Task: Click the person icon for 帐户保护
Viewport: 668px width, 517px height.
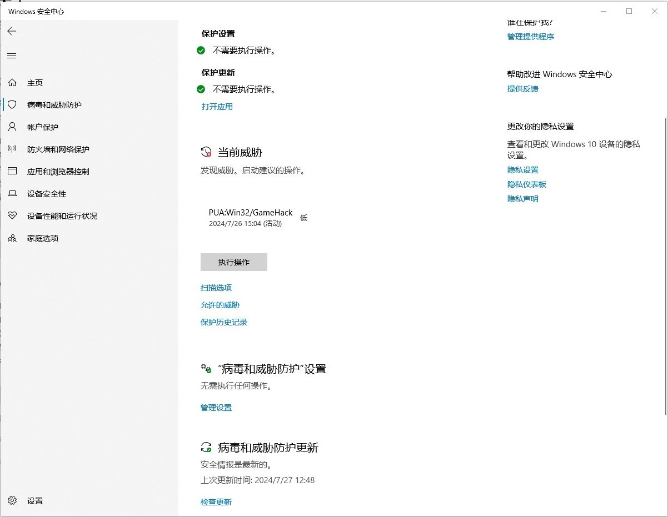Action: (12, 127)
